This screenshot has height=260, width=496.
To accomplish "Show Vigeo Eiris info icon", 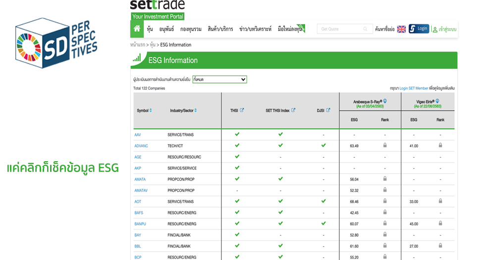I will tap(437, 101).
